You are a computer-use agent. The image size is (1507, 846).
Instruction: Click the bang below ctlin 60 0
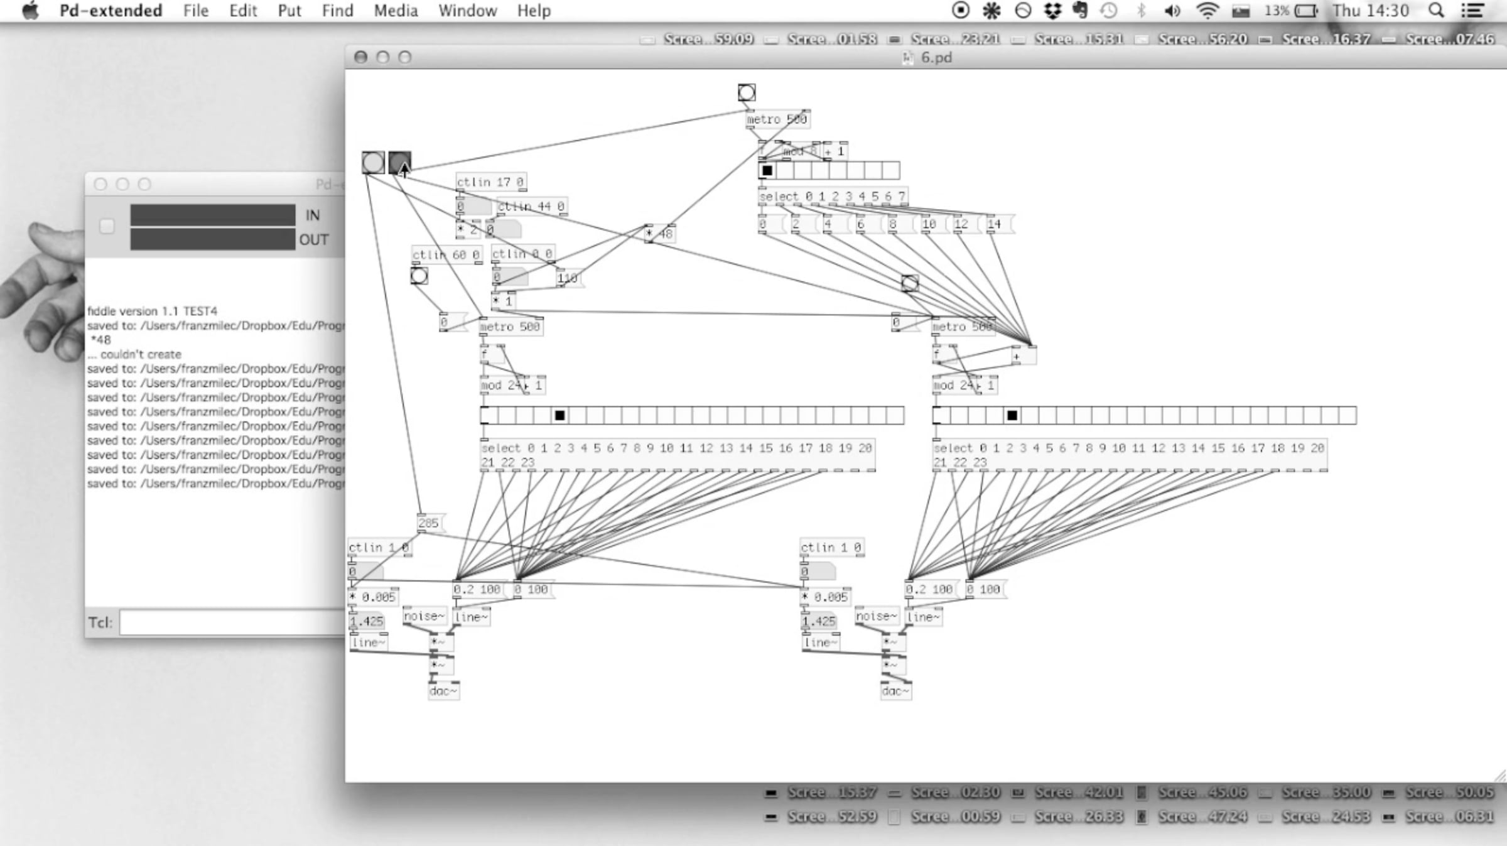click(x=419, y=276)
